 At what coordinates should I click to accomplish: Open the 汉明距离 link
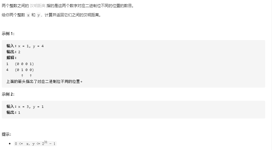38,6
